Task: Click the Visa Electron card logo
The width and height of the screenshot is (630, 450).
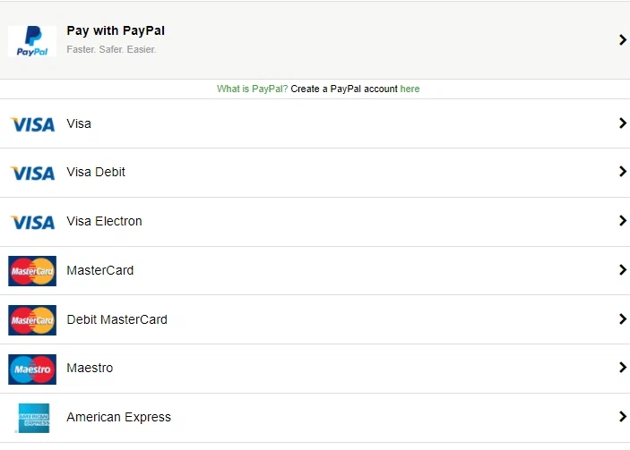Action: click(x=32, y=222)
